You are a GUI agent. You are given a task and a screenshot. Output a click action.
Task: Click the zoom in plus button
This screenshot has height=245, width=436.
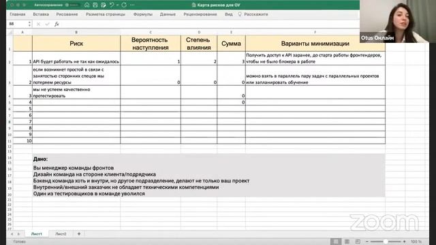click(x=404, y=242)
